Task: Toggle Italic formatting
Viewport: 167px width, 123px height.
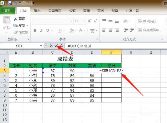Action: [41, 30]
